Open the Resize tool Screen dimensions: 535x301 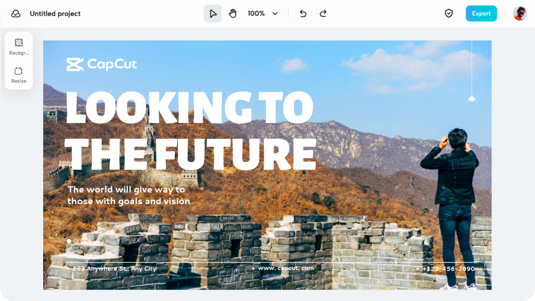click(x=19, y=75)
